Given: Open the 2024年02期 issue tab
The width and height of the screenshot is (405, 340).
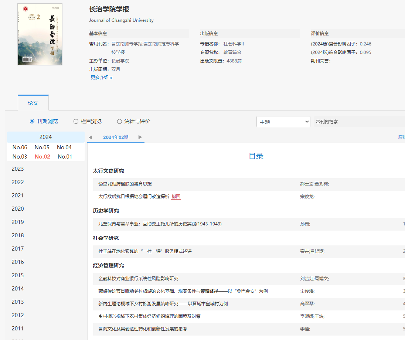Looking at the screenshot, I should (x=116, y=137).
